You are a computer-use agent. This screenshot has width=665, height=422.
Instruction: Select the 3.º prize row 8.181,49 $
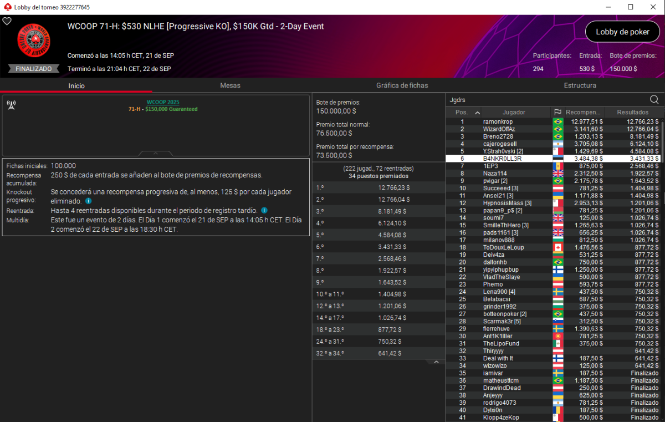click(x=378, y=211)
